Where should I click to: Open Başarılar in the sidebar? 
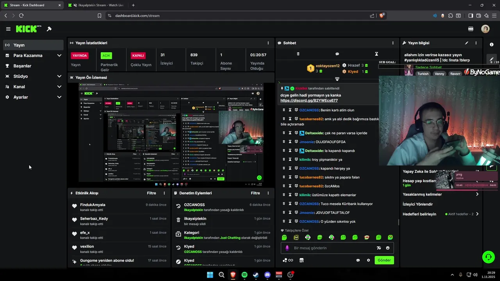33,66
